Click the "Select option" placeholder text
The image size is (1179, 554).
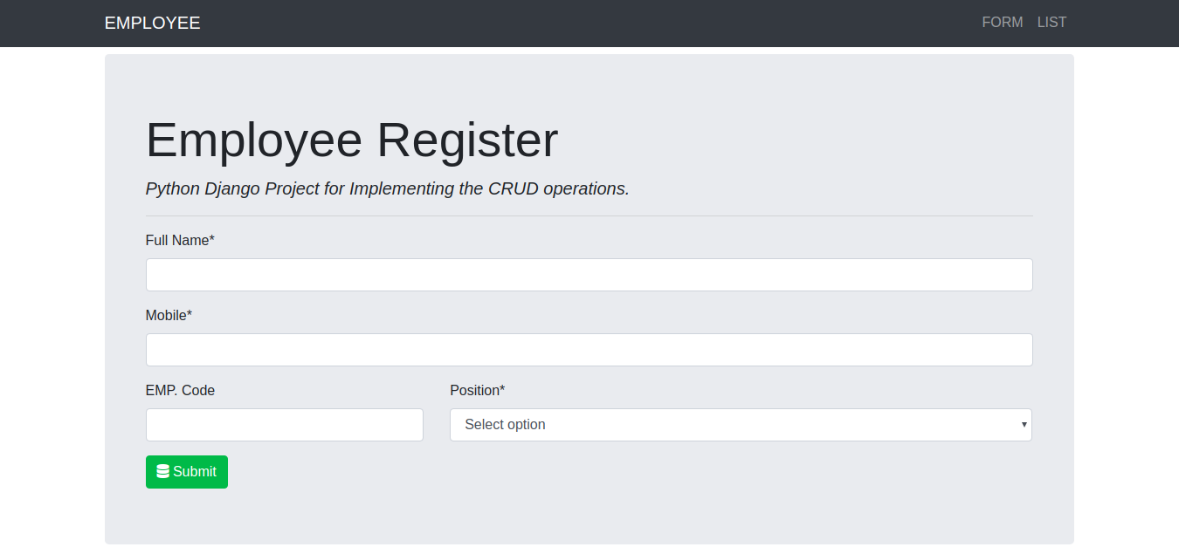pos(505,425)
